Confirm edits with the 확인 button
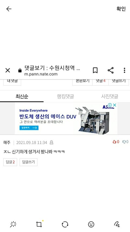The image size is (130, 232). click(121, 9)
